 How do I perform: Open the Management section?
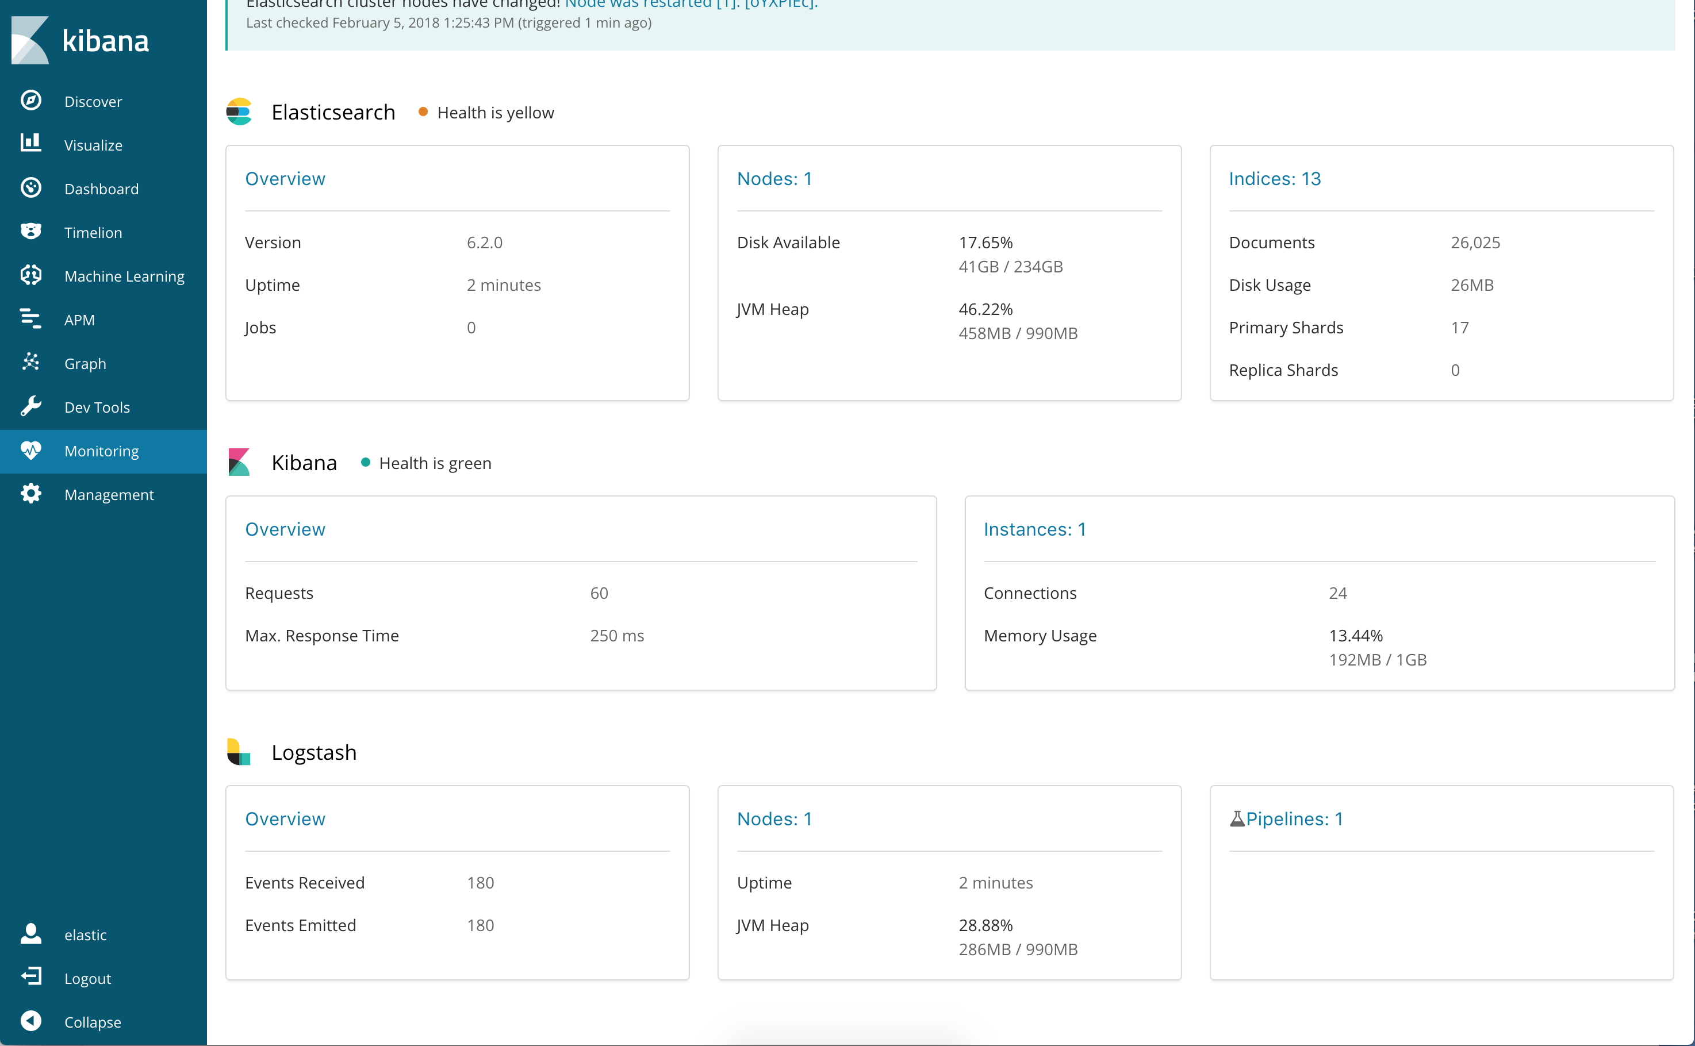(109, 494)
